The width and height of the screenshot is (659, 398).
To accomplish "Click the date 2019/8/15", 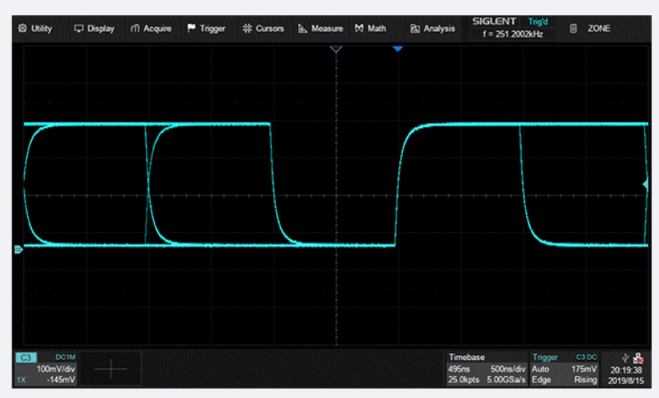I will click(626, 380).
